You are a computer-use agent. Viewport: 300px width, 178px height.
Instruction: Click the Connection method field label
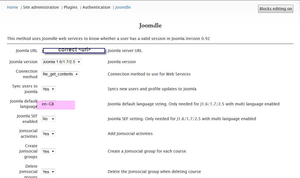click(27, 74)
